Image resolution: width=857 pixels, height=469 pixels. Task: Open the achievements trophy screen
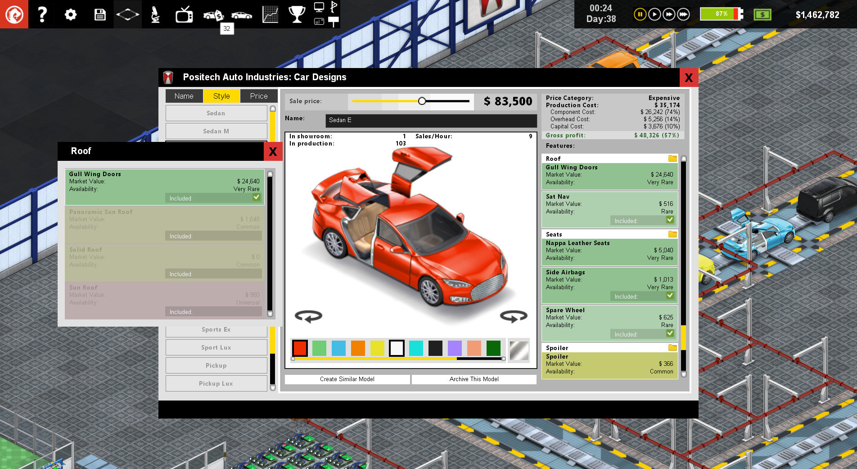[297, 14]
